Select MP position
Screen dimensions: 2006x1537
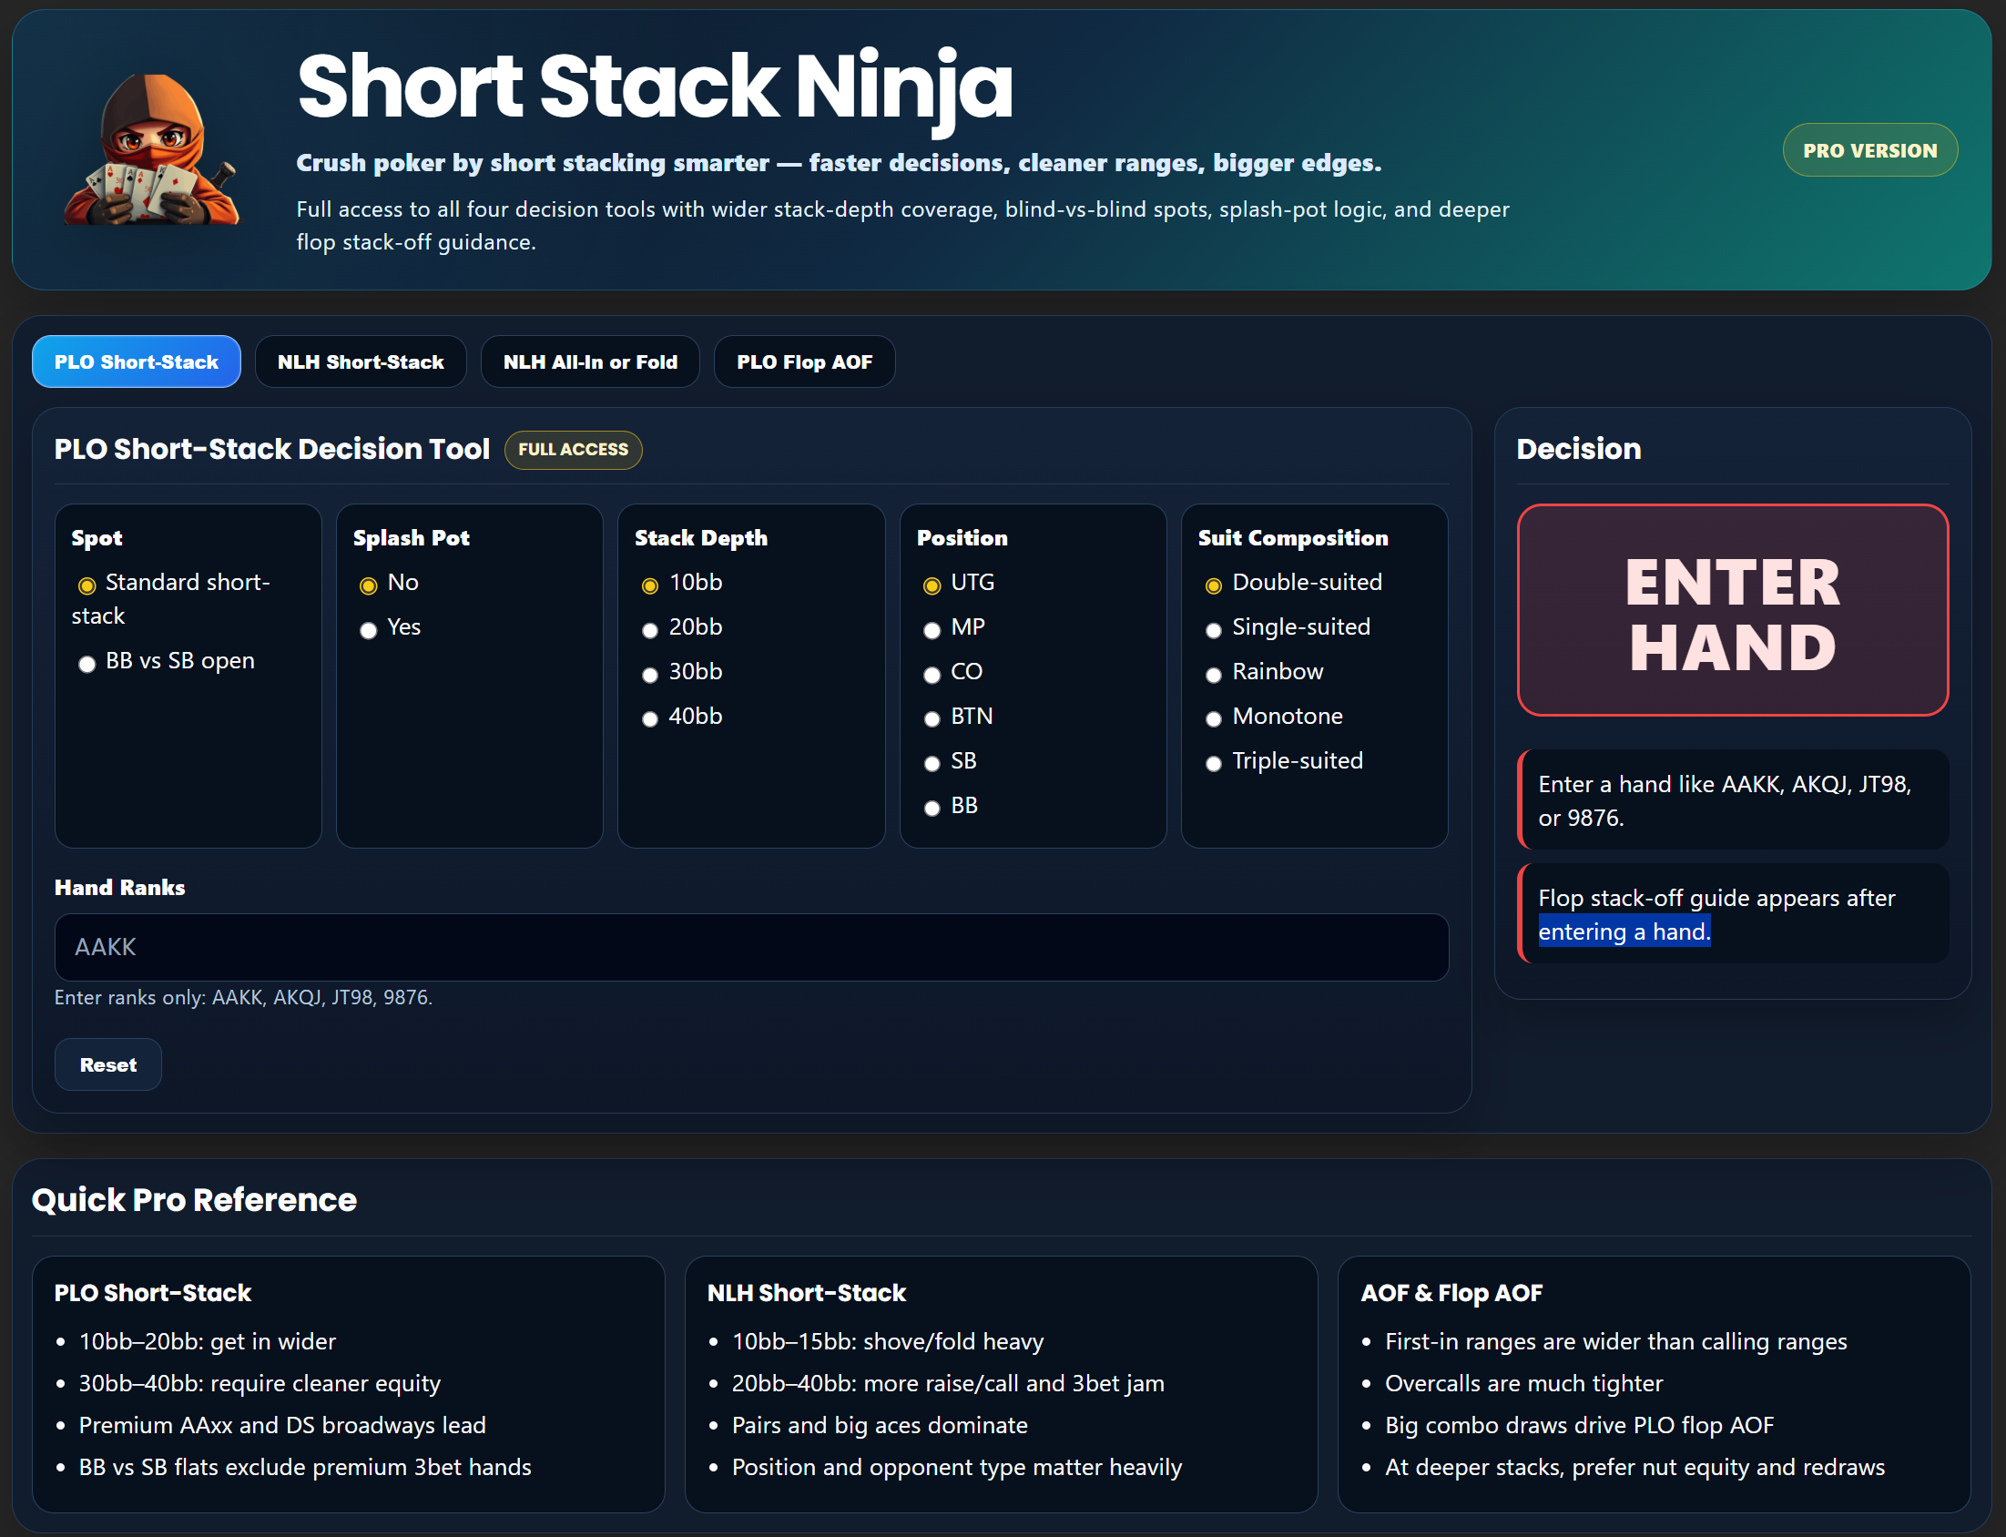pos(932,630)
